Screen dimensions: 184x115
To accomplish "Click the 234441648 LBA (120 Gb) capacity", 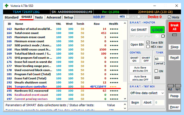I will coord(155,12).
